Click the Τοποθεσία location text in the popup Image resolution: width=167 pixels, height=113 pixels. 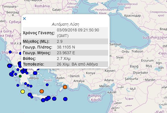[x=77, y=64]
